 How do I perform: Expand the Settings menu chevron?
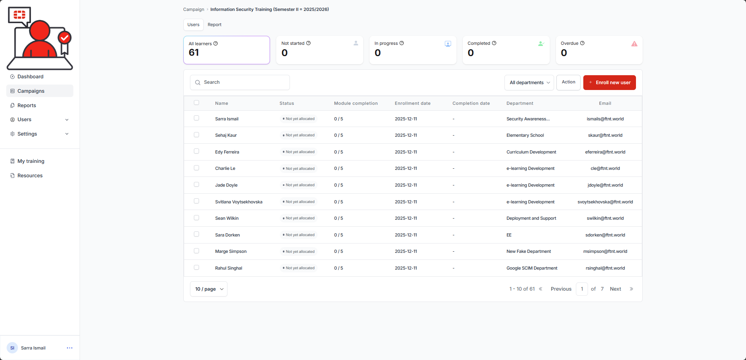click(x=67, y=134)
